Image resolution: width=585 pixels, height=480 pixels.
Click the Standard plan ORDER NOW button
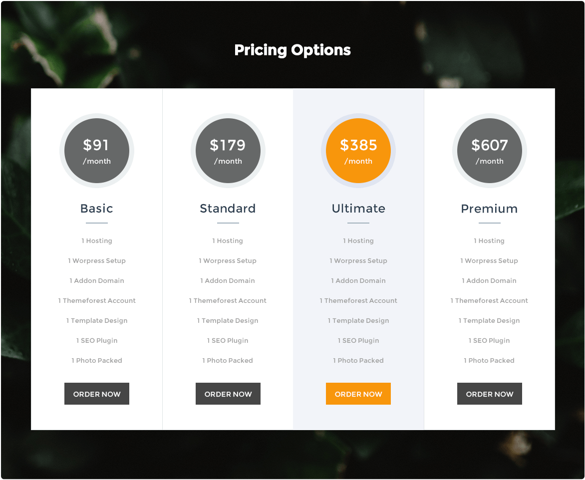[x=228, y=394]
